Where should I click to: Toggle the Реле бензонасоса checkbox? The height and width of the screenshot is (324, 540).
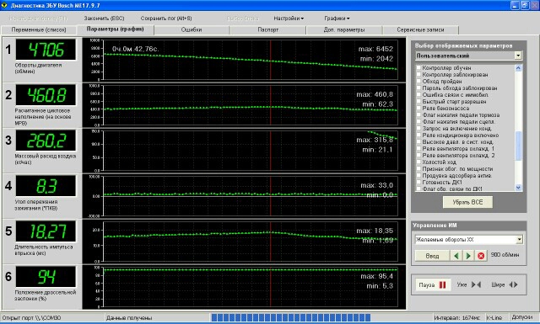click(x=418, y=109)
